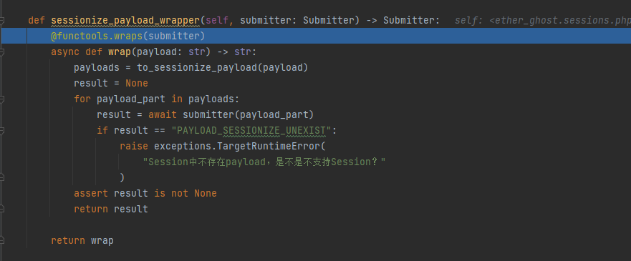The image size is (631, 261).
Task: Click the submitter(payload_part) call
Action: tap(248, 115)
